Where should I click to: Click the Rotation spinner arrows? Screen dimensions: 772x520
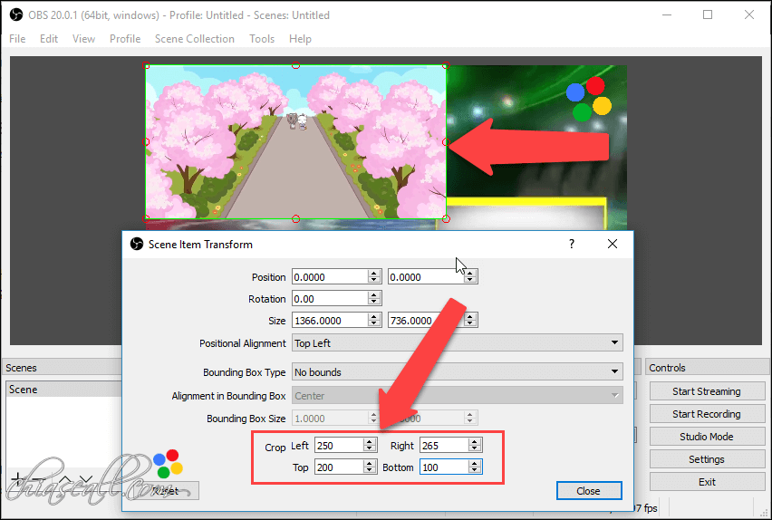tap(374, 299)
